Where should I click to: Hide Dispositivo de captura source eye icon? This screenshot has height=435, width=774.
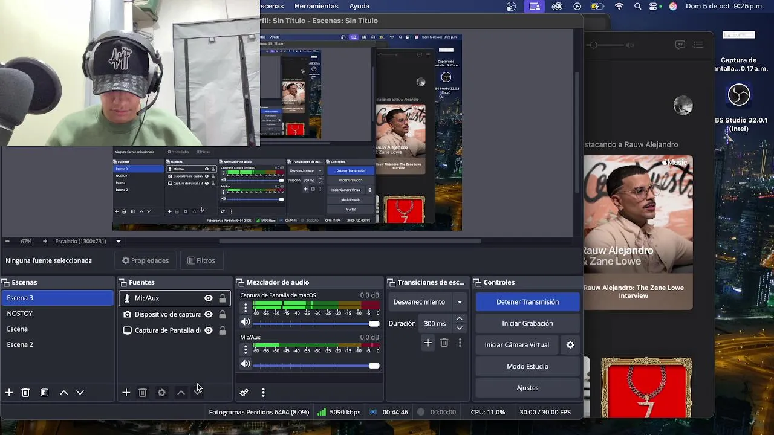[x=209, y=314]
